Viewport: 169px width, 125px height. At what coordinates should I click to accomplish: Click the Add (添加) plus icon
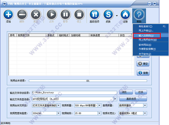pos(9,14)
